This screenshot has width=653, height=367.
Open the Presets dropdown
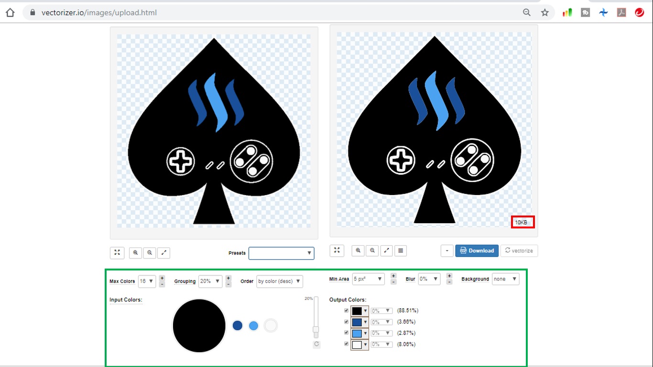click(282, 253)
